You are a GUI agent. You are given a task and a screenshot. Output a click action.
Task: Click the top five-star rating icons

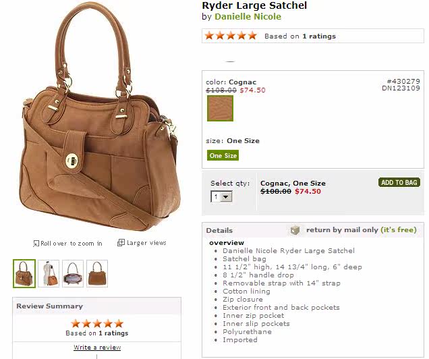(x=231, y=36)
